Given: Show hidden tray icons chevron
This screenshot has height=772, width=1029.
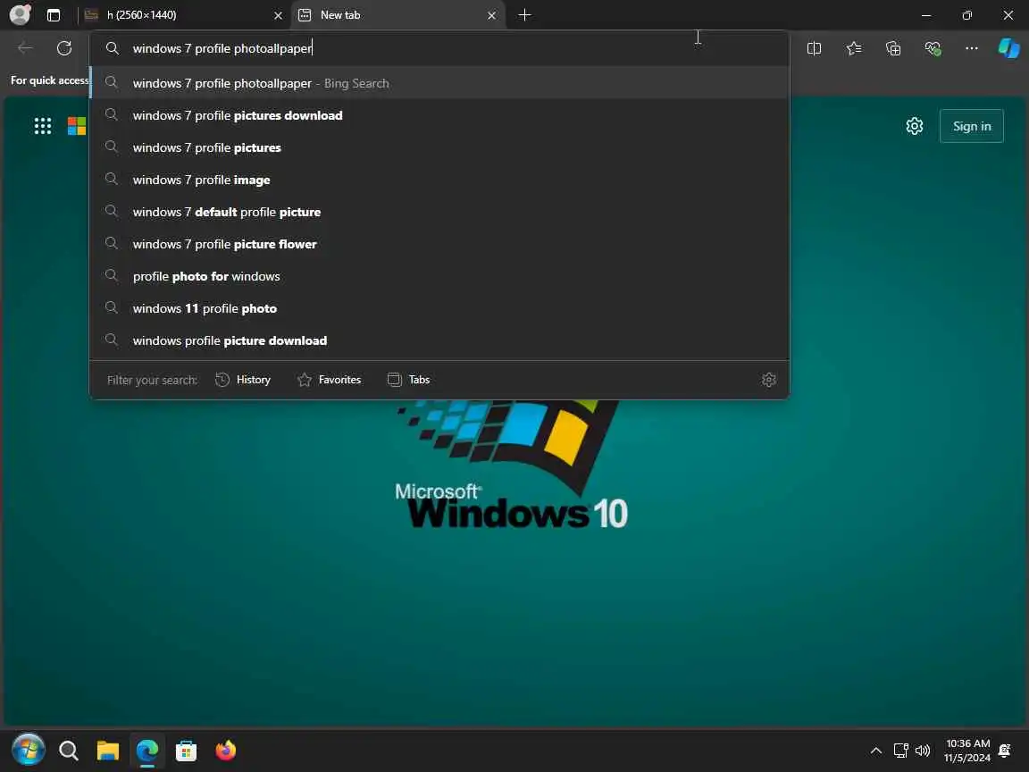Looking at the screenshot, I should point(875,751).
